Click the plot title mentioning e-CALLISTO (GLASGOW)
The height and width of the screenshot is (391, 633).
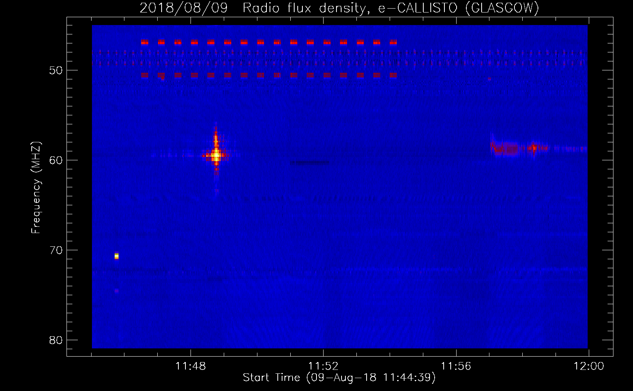tap(339, 8)
